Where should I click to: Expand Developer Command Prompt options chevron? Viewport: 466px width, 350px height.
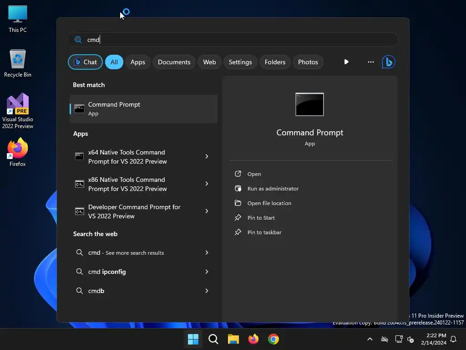pos(207,211)
